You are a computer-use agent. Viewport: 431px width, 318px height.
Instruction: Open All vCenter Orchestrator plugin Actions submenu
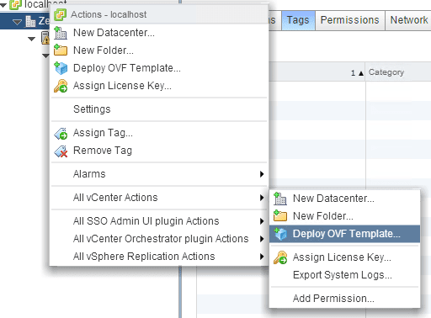pyautogui.click(x=159, y=239)
